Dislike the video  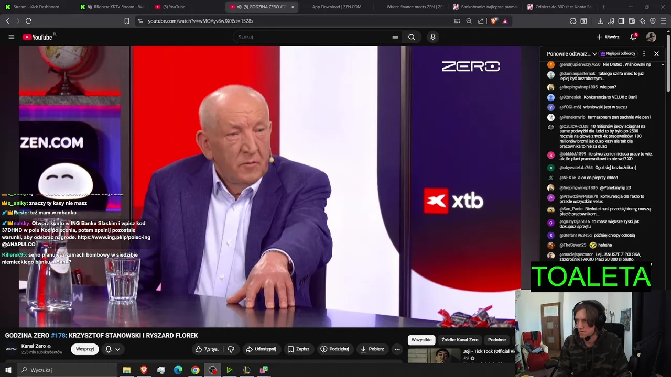[231, 349]
